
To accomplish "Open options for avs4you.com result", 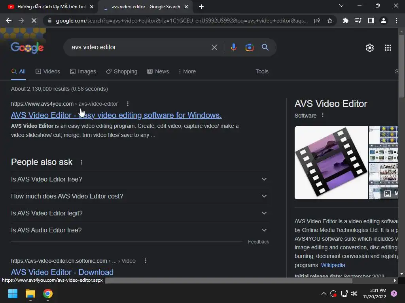I will coord(128,104).
